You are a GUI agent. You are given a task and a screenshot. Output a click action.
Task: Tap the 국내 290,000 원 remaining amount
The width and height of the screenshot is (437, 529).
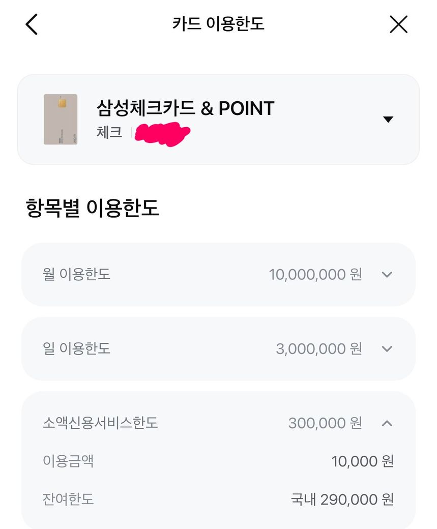[x=342, y=499]
